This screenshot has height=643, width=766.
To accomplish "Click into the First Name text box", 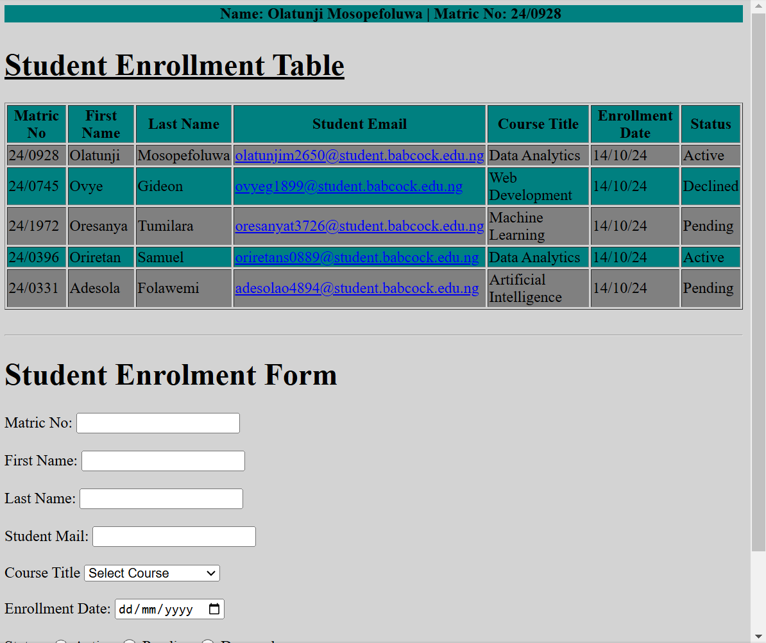I will coord(163,461).
